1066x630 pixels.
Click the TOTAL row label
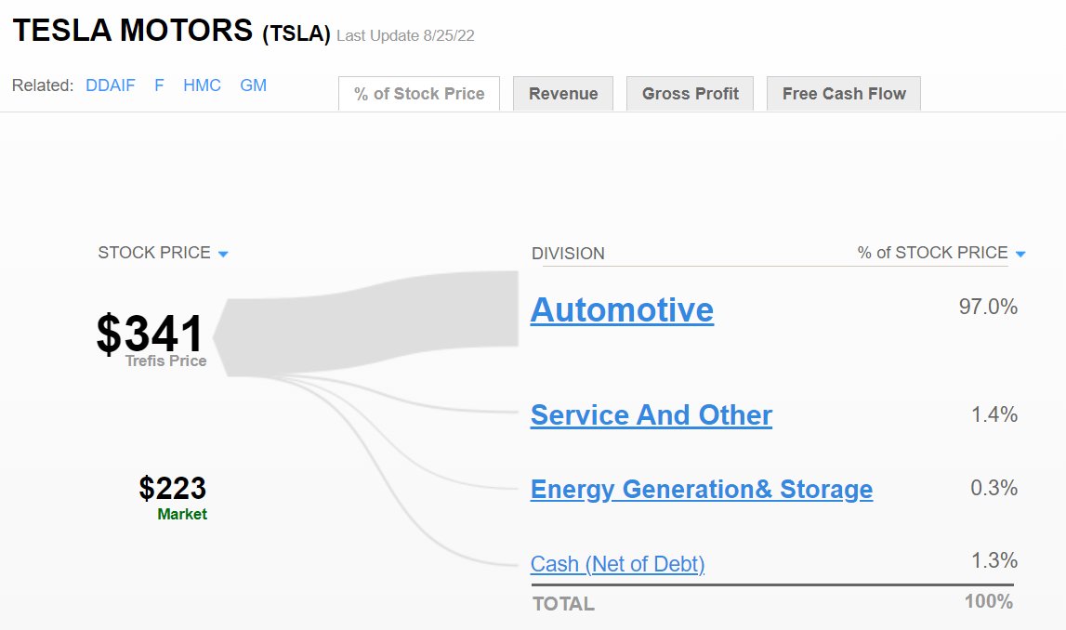coord(563,603)
